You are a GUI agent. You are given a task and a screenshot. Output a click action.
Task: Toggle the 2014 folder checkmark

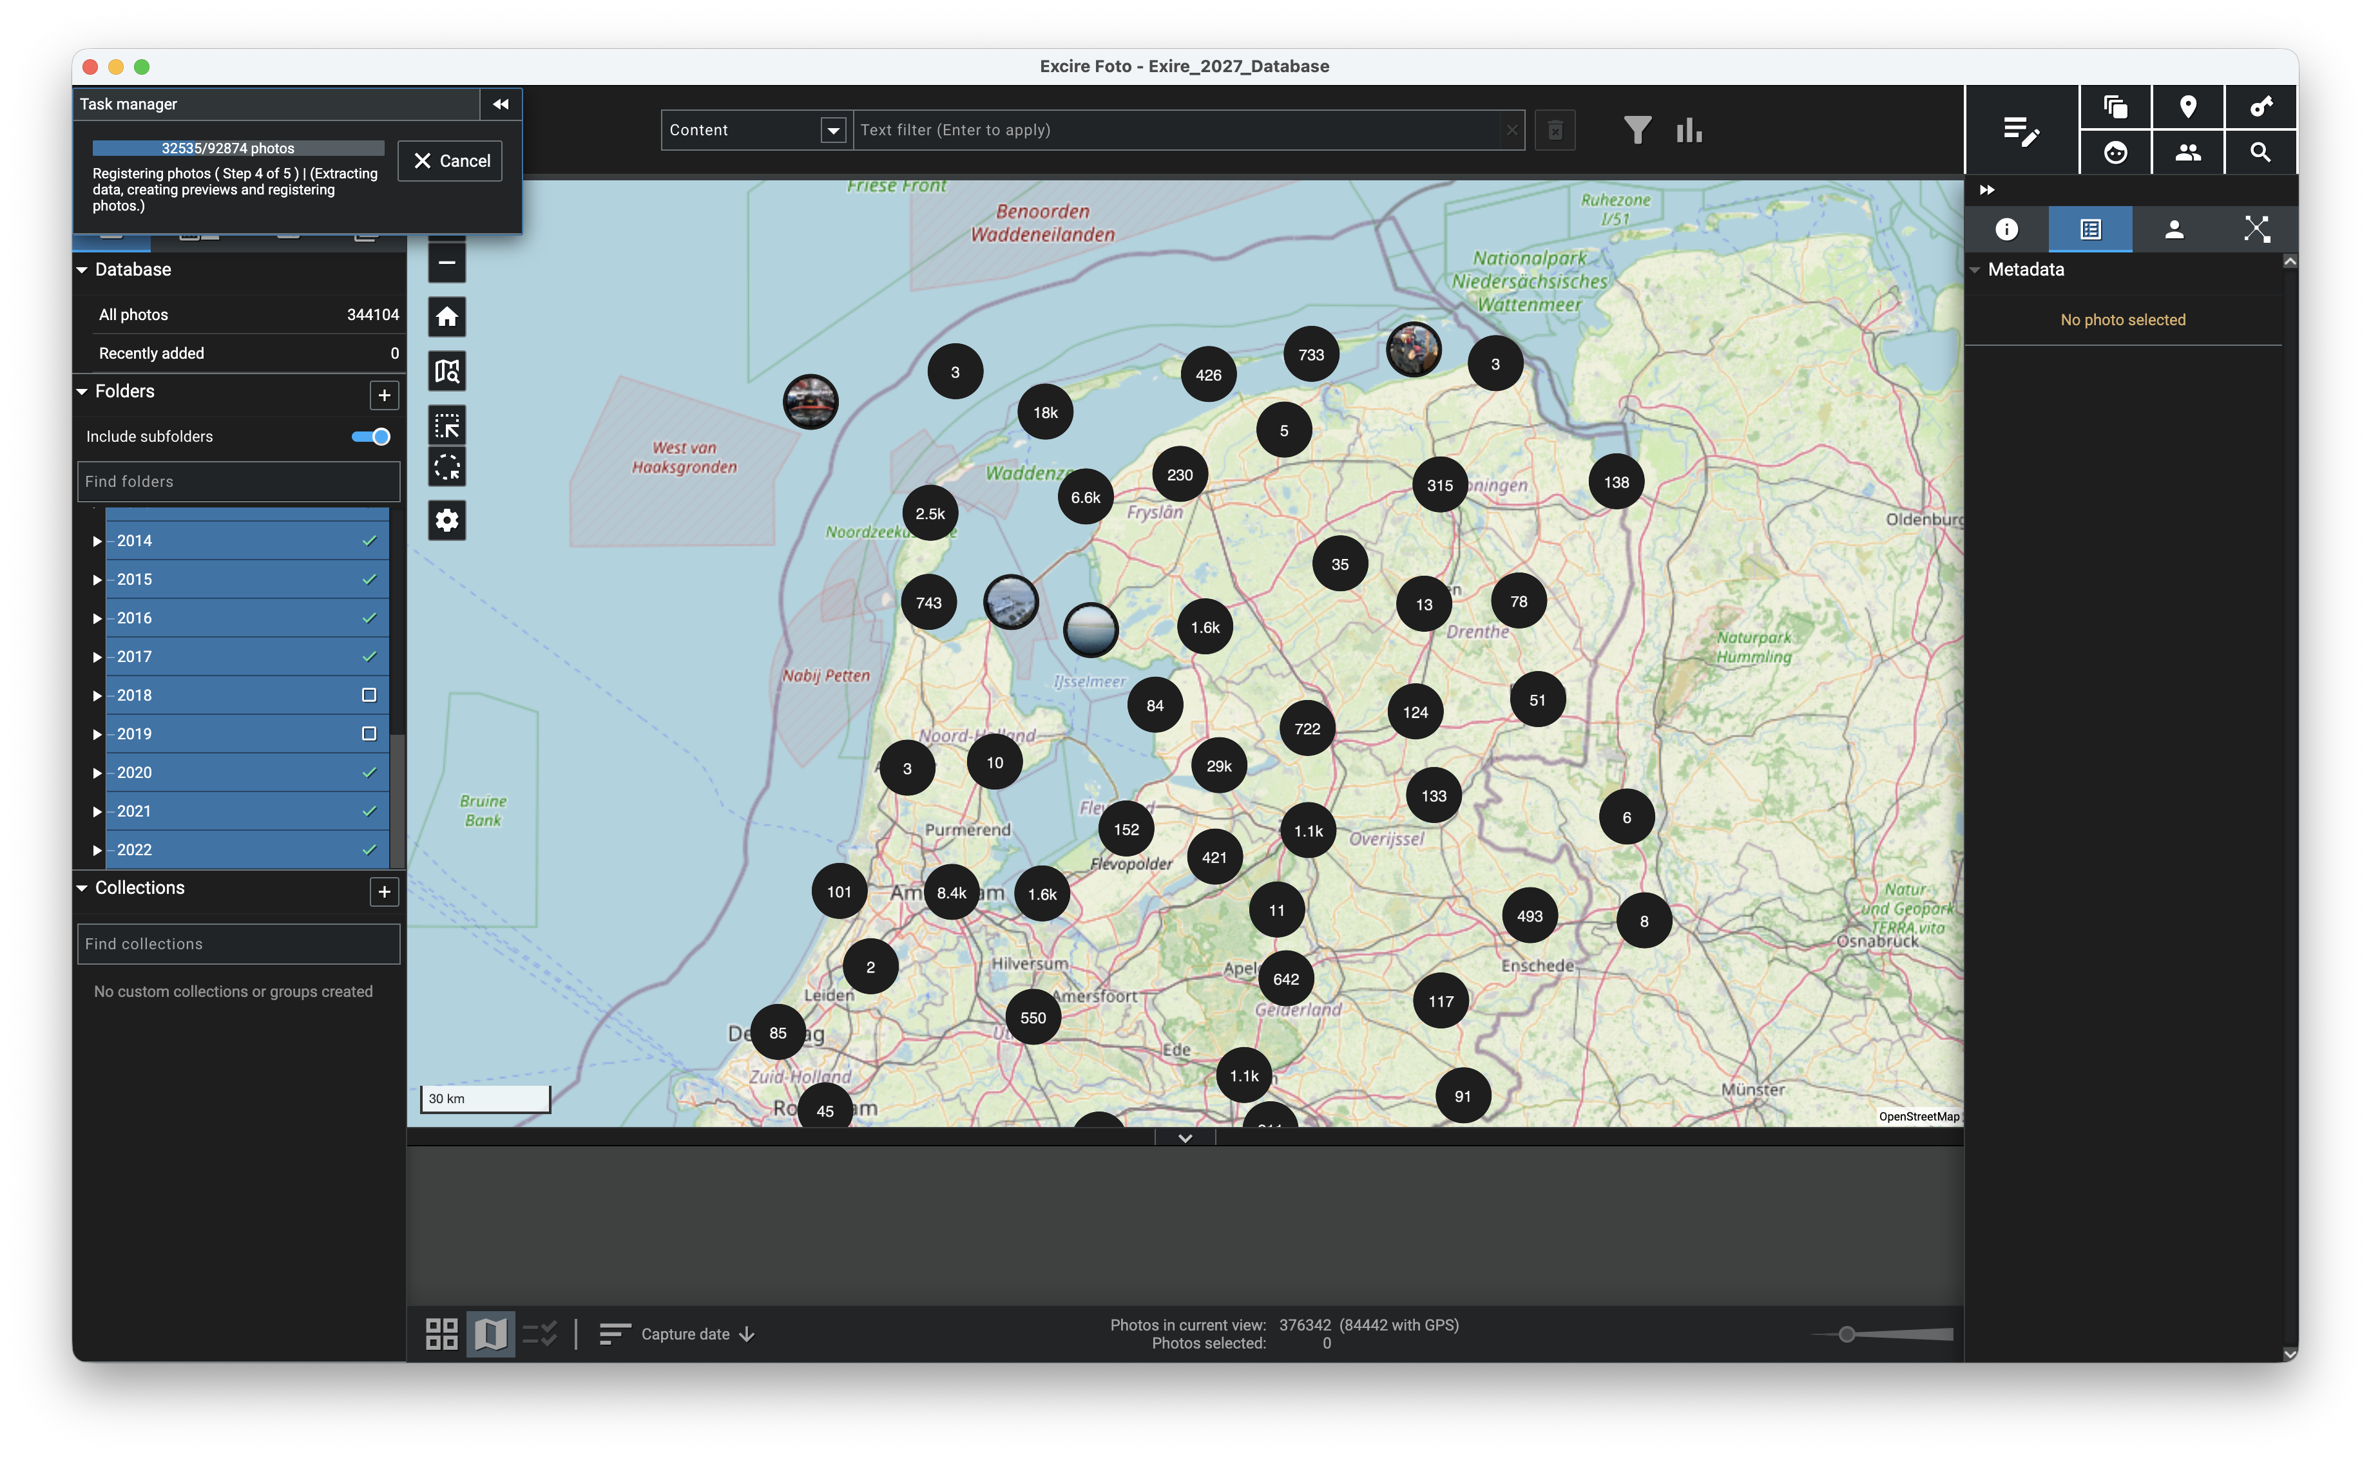point(369,541)
